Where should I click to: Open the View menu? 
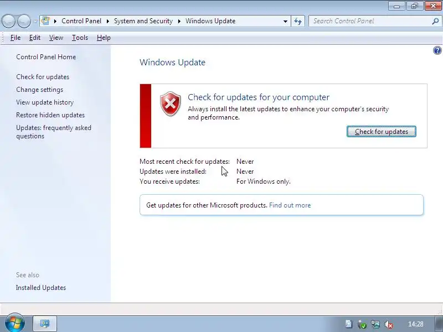coord(56,38)
